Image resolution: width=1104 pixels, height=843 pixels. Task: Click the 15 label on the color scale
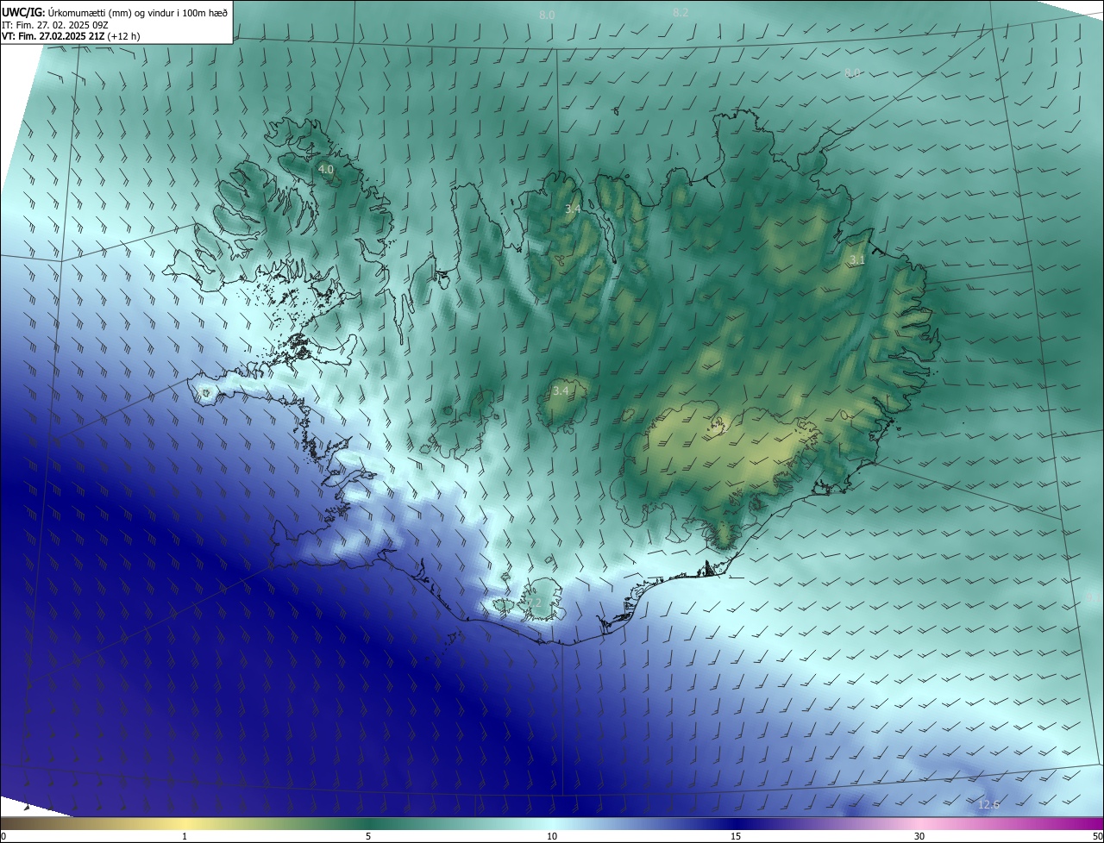pyautogui.click(x=736, y=836)
